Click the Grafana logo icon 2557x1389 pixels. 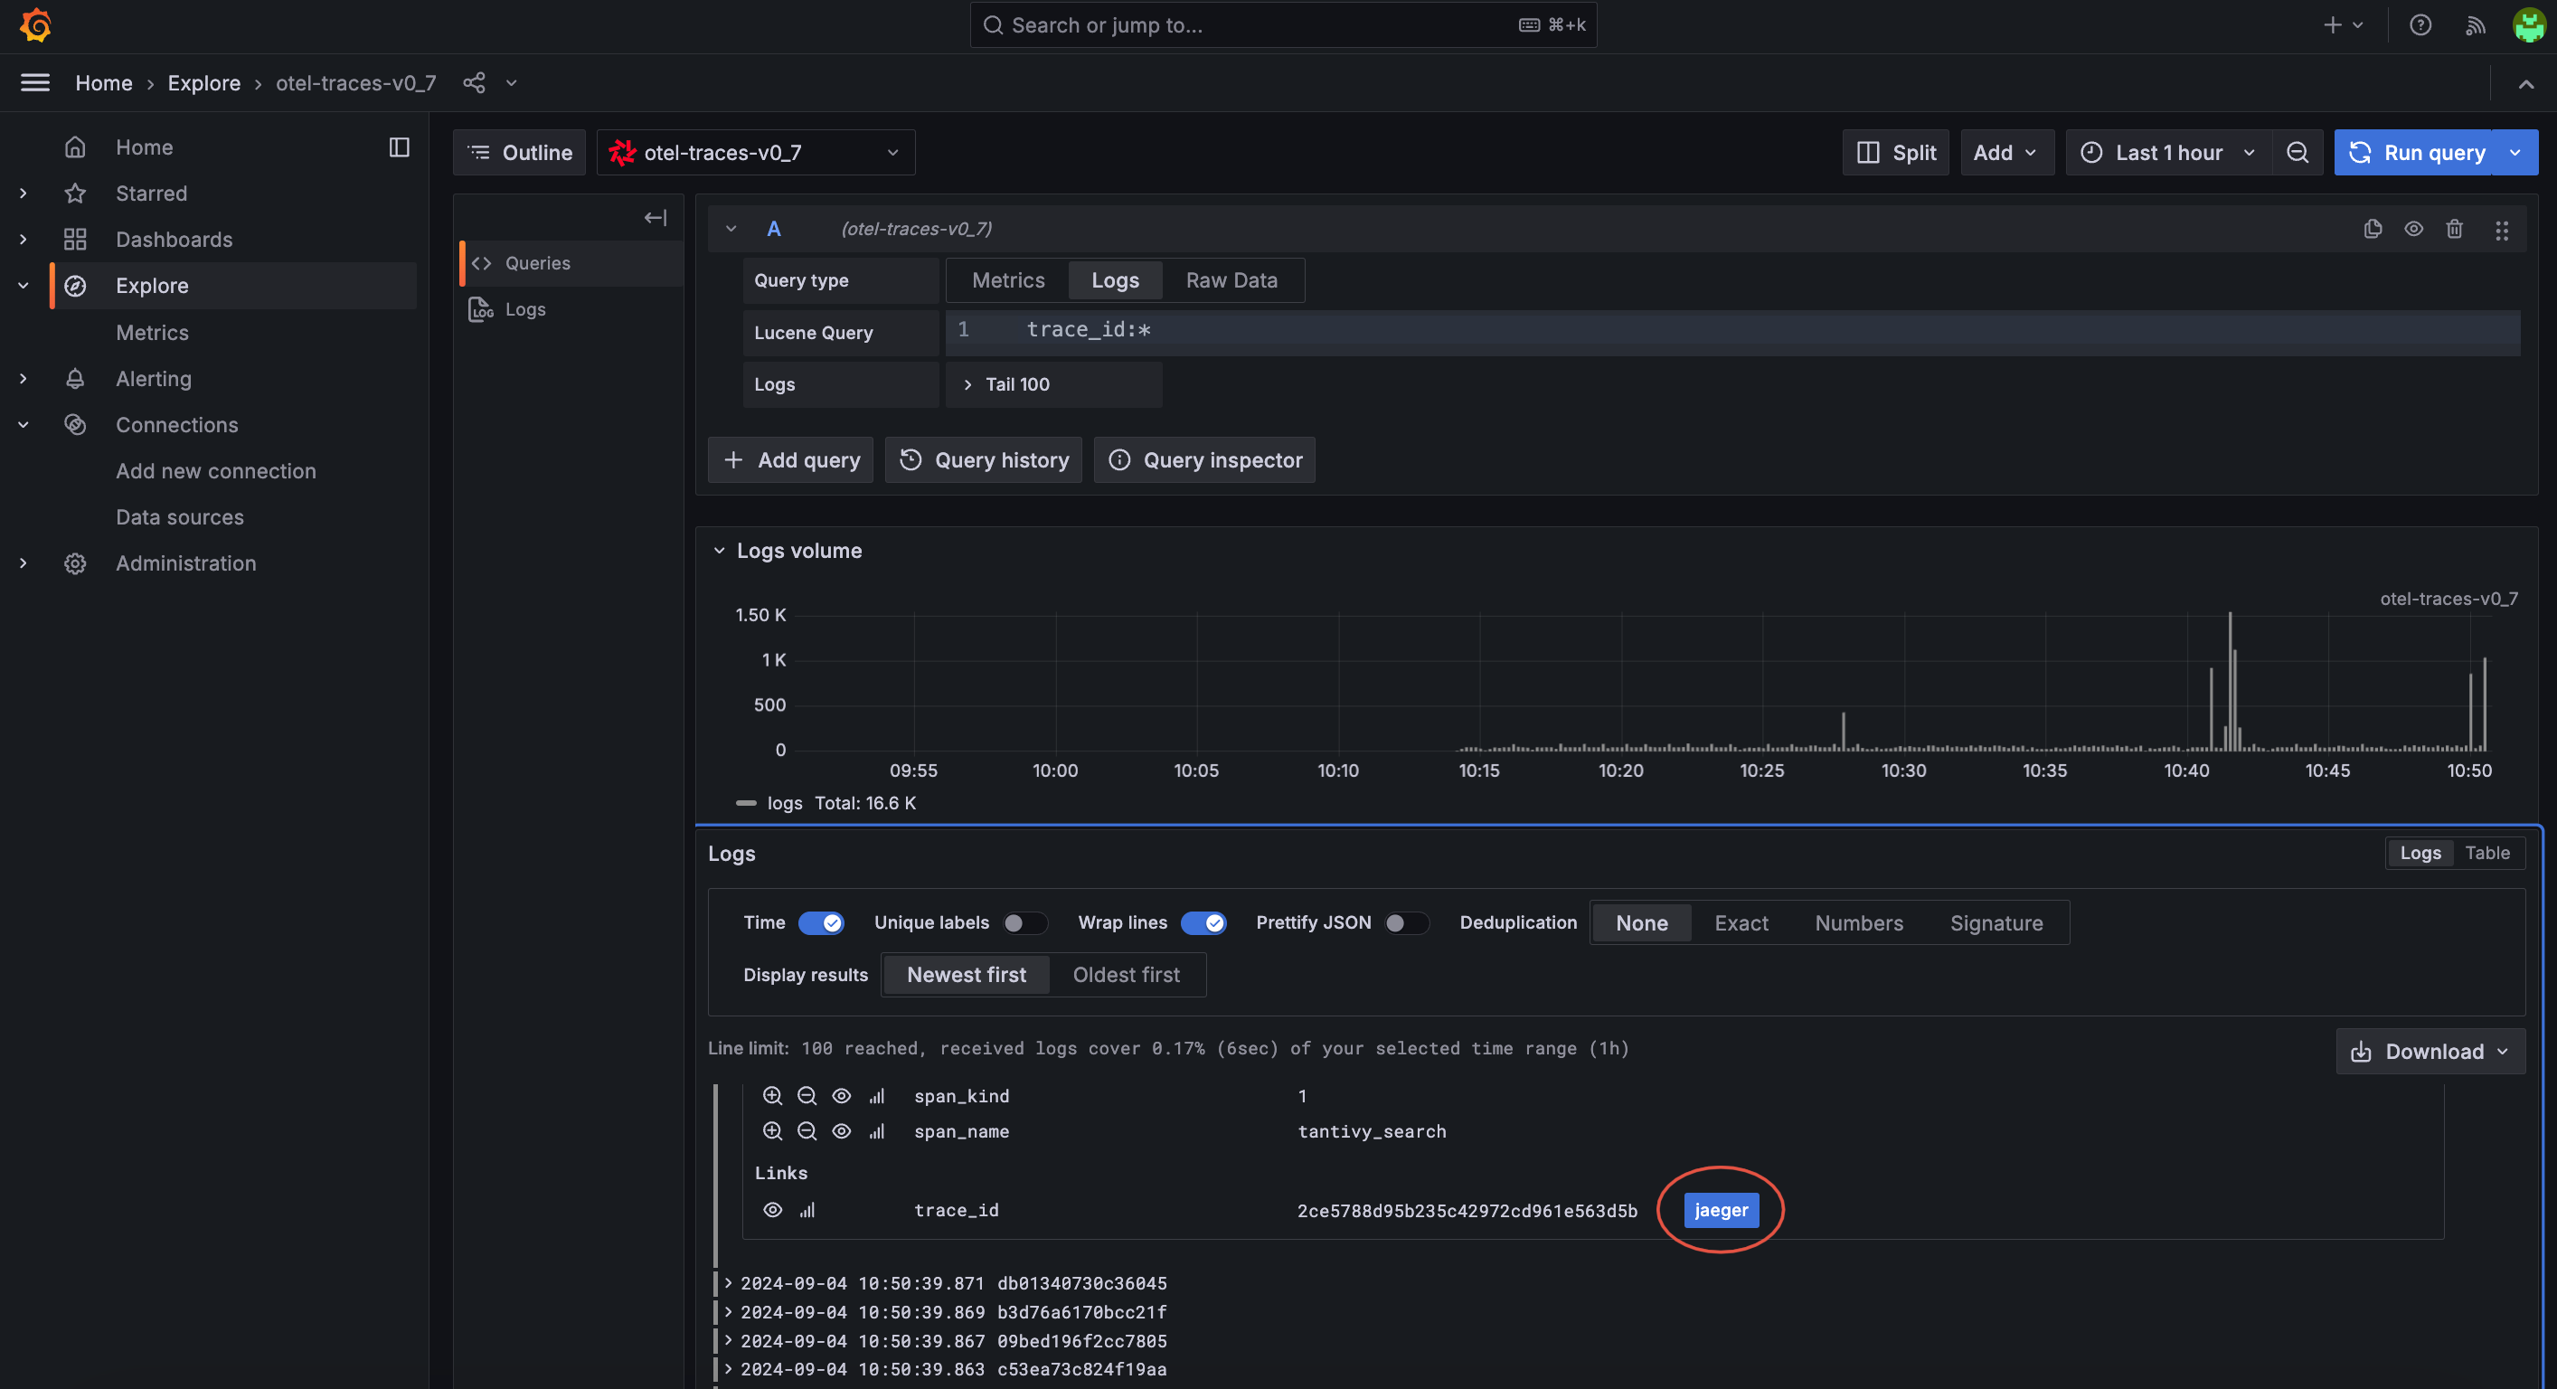(x=36, y=24)
